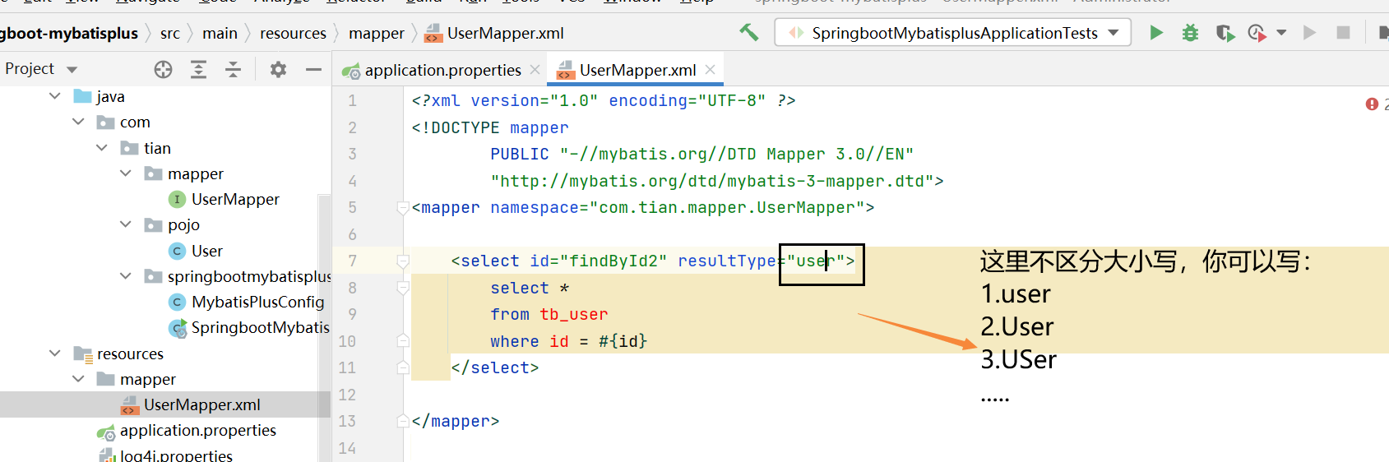The height and width of the screenshot is (462, 1389).
Task: Open profiler run options dropdown arrow
Action: coord(1281,33)
